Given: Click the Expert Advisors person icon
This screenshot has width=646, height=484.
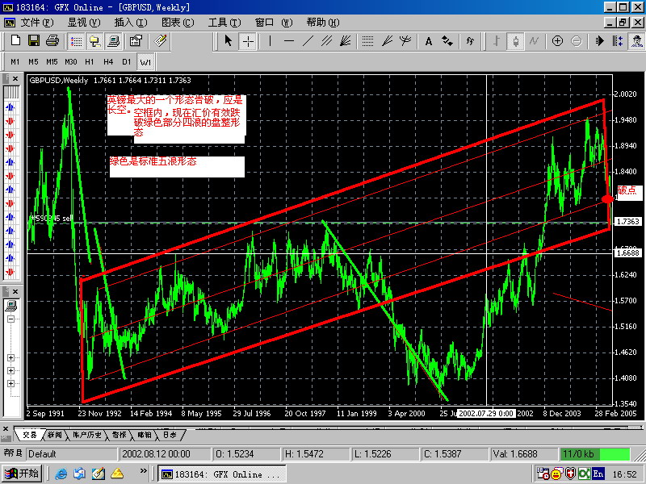Looking at the screenshot, I should point(636,41).
